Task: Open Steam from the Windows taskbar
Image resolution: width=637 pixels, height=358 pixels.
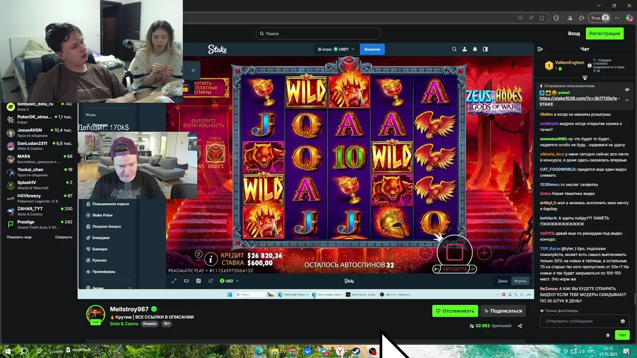Action: click(356, 352)
